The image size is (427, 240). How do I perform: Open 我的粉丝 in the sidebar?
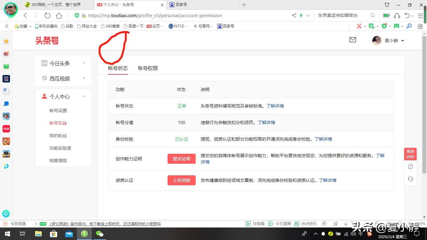[58, 136]
